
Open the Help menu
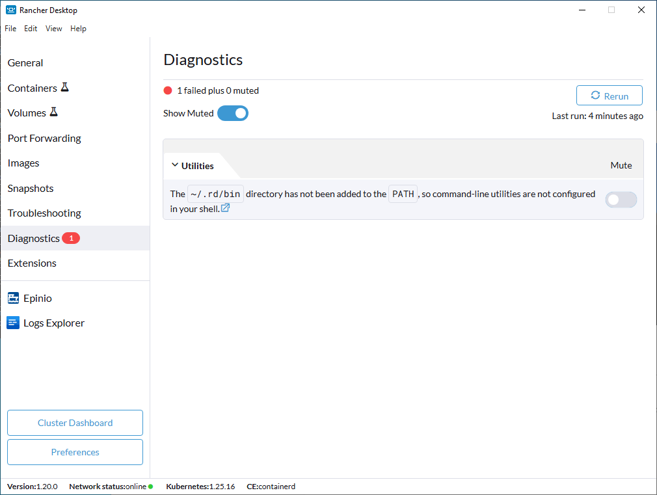point(78,29)
